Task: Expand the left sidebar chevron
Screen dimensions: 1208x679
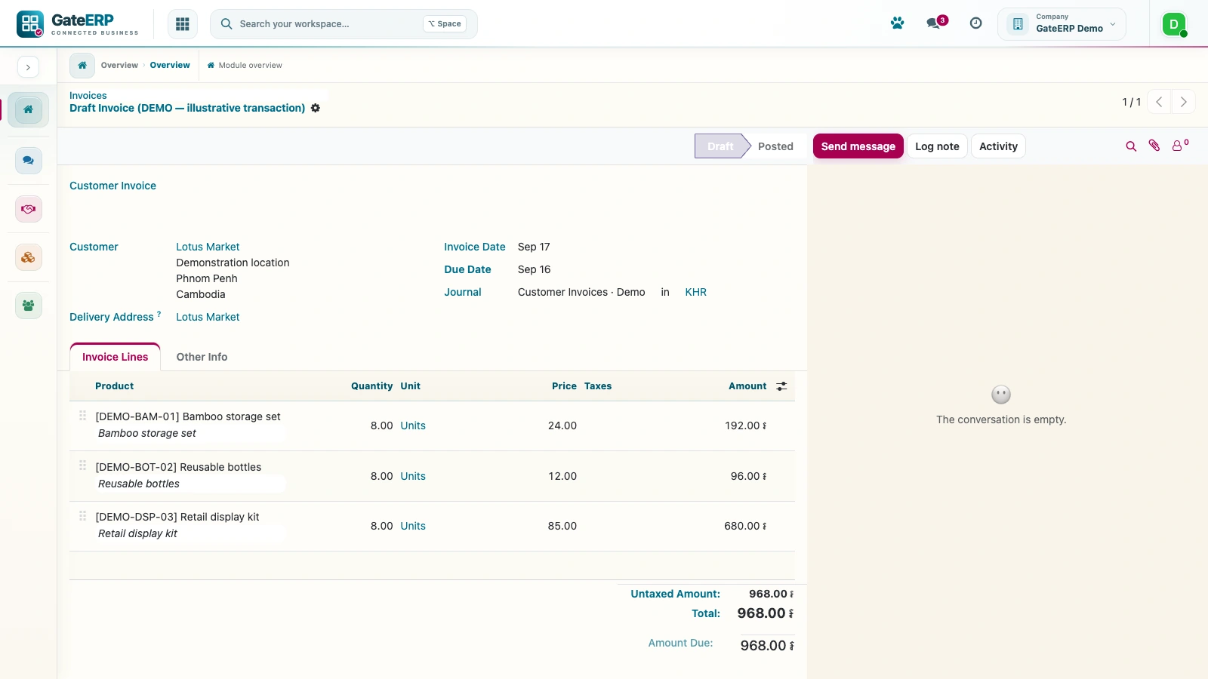Action: tap(28, 67)
